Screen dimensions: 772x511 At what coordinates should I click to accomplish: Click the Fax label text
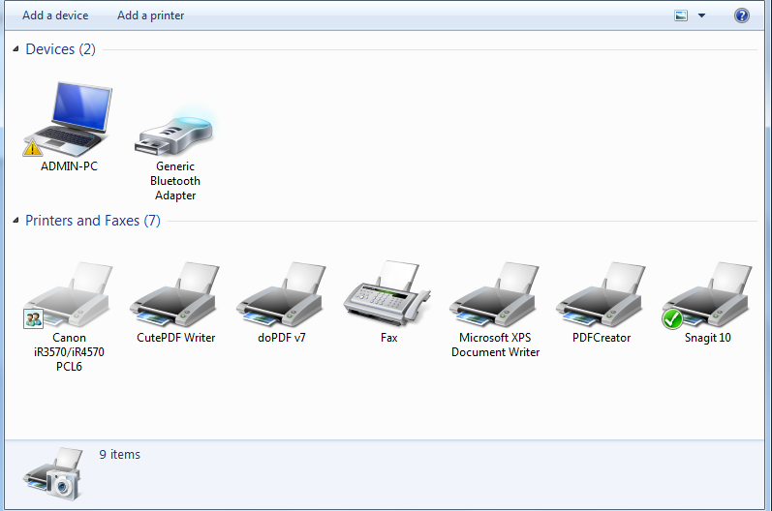tap(388, 338)
